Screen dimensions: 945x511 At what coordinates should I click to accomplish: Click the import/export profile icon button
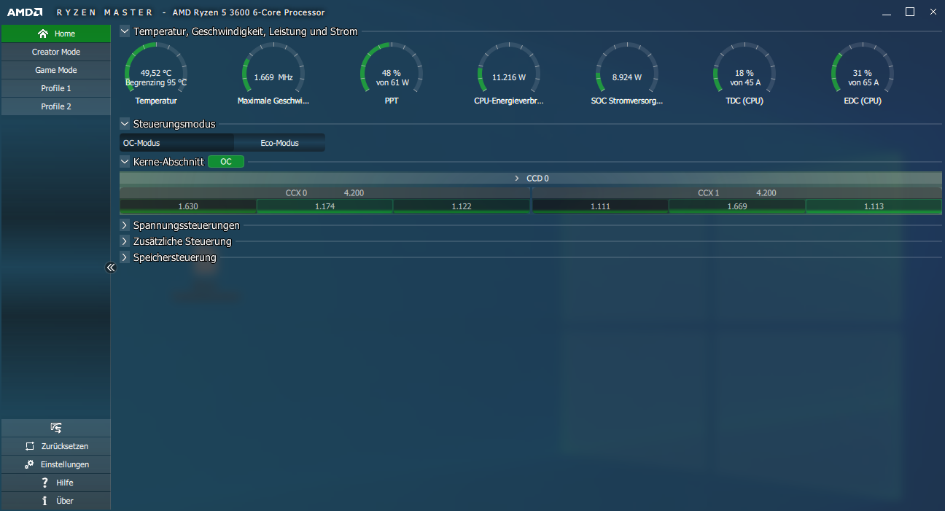[56, 428]
